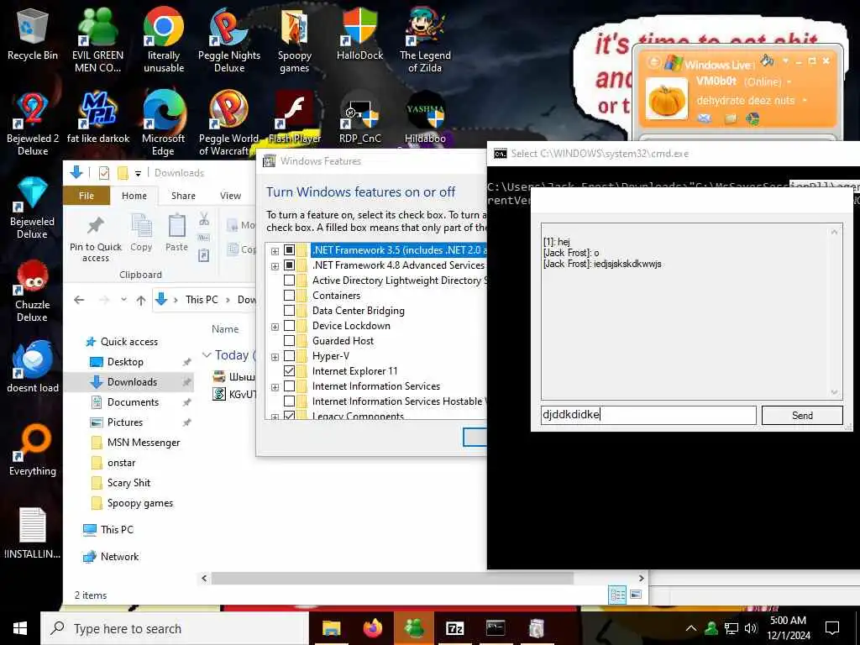Viewport: 860px width, 645px height.
Task: Open RDP_CnC desktop shortcut
Action: pos(359,118)
